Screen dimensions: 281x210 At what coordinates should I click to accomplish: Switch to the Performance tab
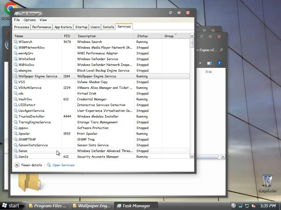point(42,27)
